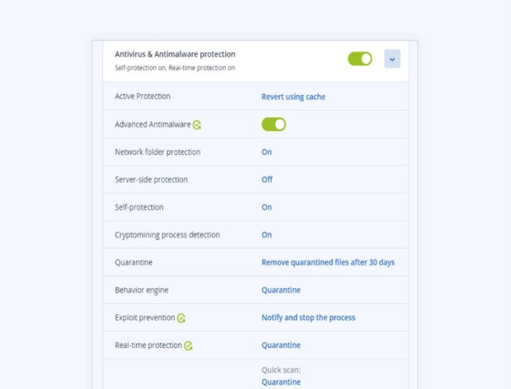
Task: Click Self-protection On value
Action: 266,207
